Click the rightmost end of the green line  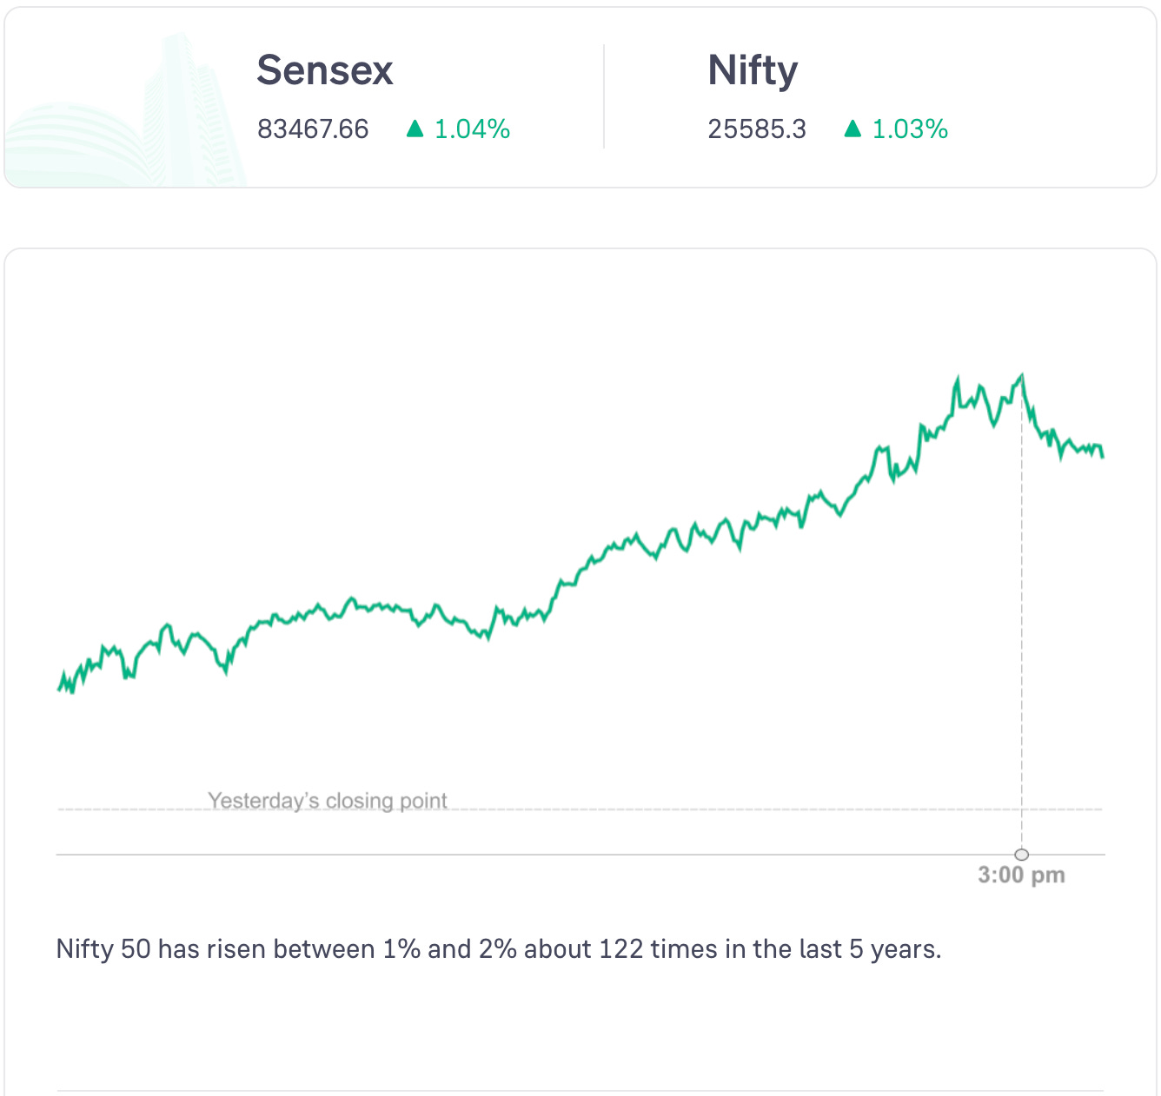(1102, 455)
